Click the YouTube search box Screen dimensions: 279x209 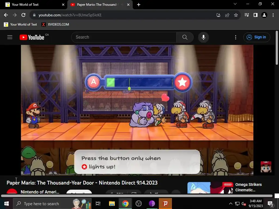(x=124, y=37)
